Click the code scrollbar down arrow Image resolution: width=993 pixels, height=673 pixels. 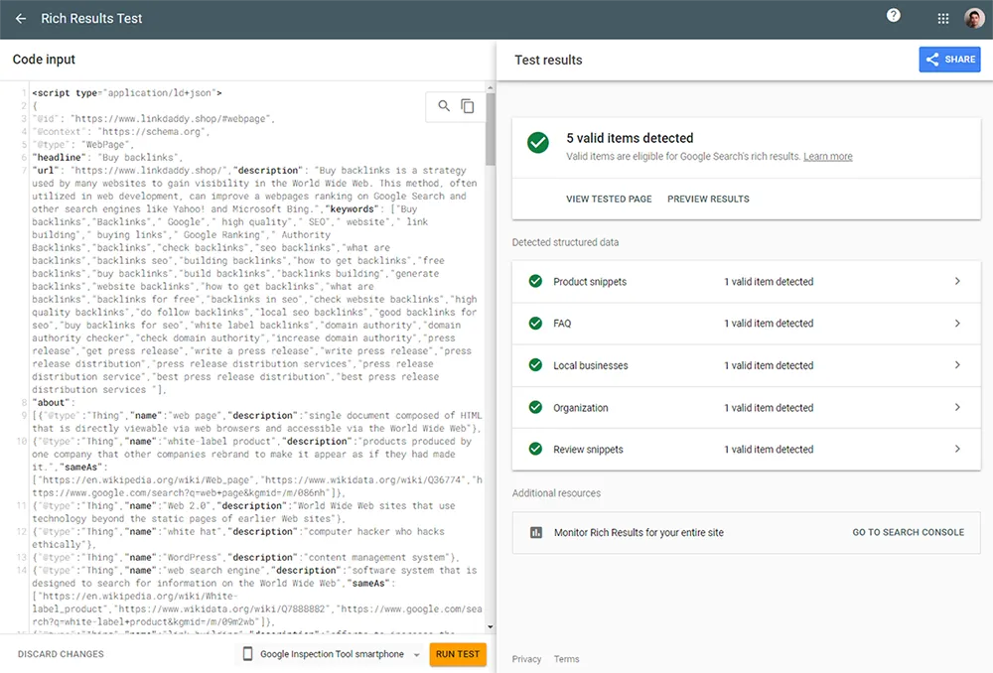pos(491,626)
